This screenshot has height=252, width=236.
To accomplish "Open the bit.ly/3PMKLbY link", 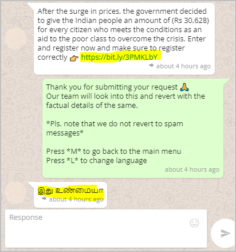I will tap(119, 57).
